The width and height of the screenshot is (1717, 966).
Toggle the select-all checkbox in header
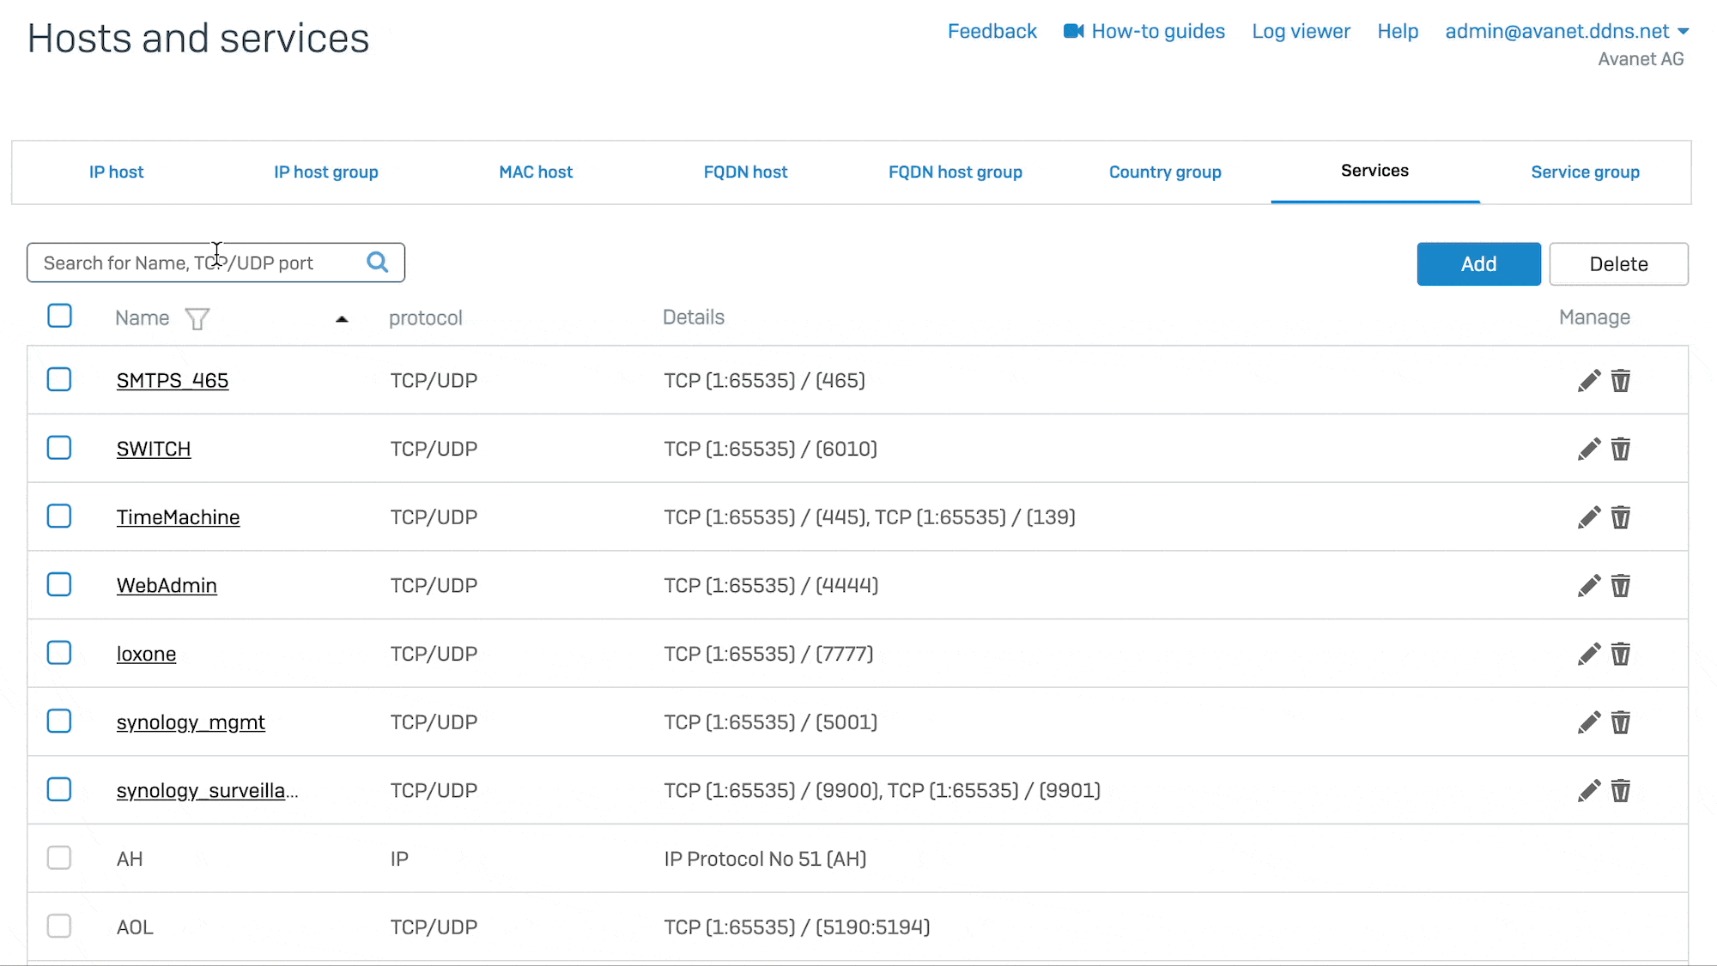(x=59, y=316)
